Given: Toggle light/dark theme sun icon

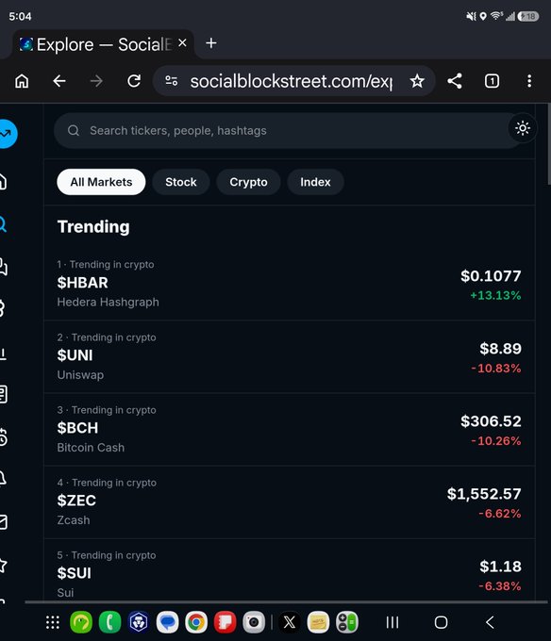Looking at the screenshot, I should pyautogui.click(x=523, y=128).
